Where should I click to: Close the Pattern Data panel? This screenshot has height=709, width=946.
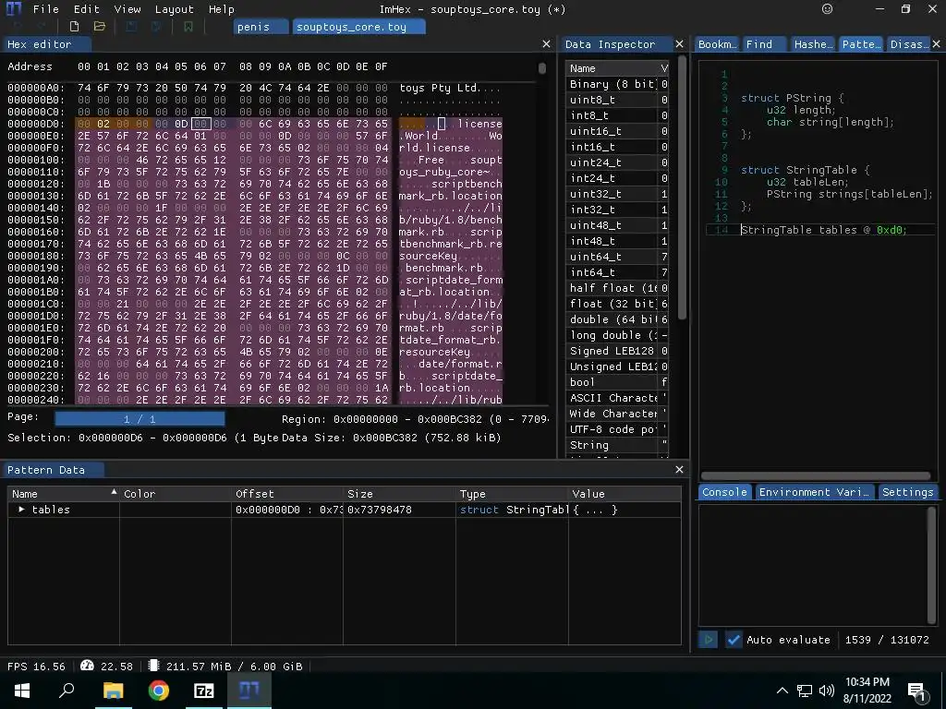[679, 470]
